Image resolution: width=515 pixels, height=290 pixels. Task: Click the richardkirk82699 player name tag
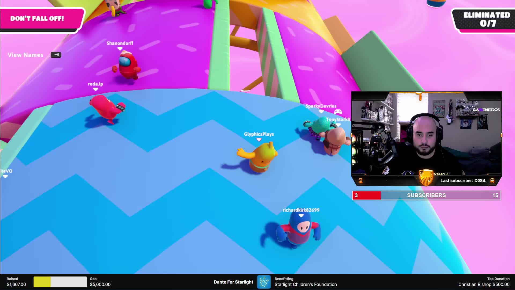coord(301,210)
